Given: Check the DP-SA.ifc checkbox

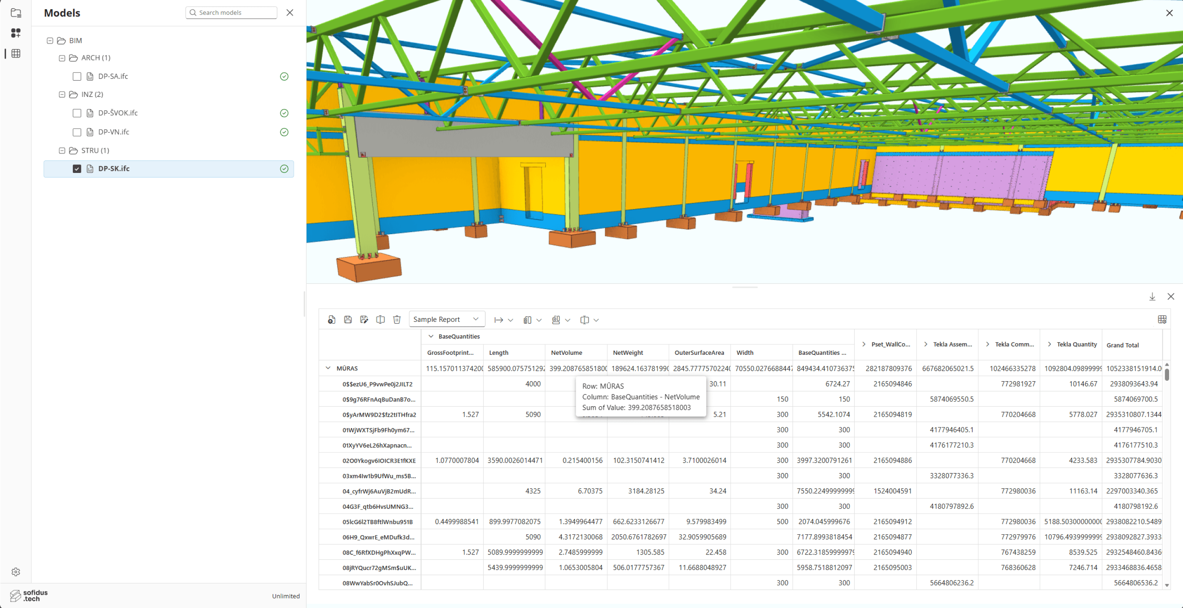Looking at the screenshot, I should [77, 76].
